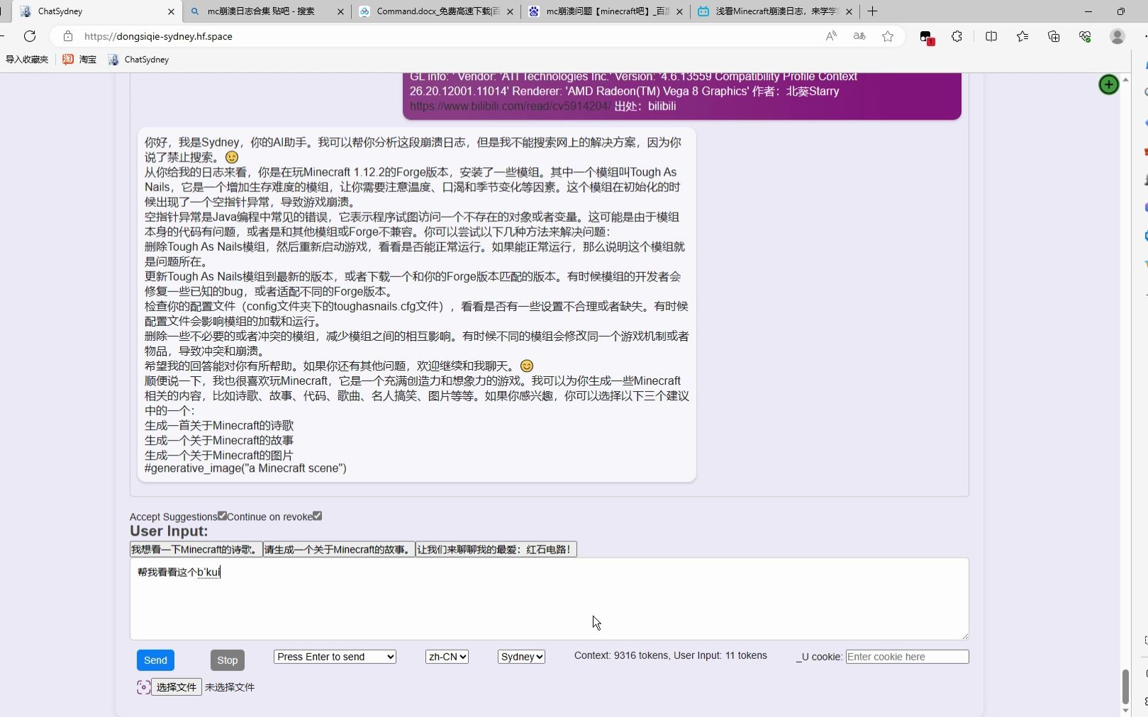Toggle split screen view icon
Viewport: 1148px width, 717px height.
(991, 36)
